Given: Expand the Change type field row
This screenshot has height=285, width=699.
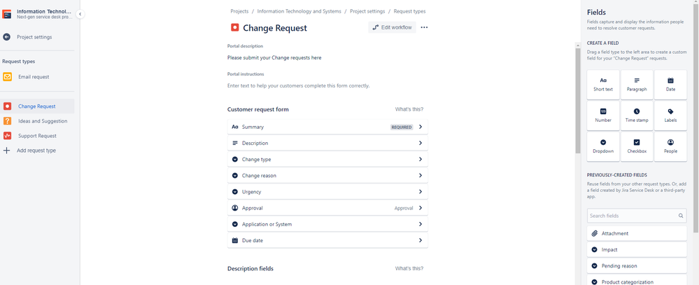Looking at the screenshot, I should (x=327, y=159).
